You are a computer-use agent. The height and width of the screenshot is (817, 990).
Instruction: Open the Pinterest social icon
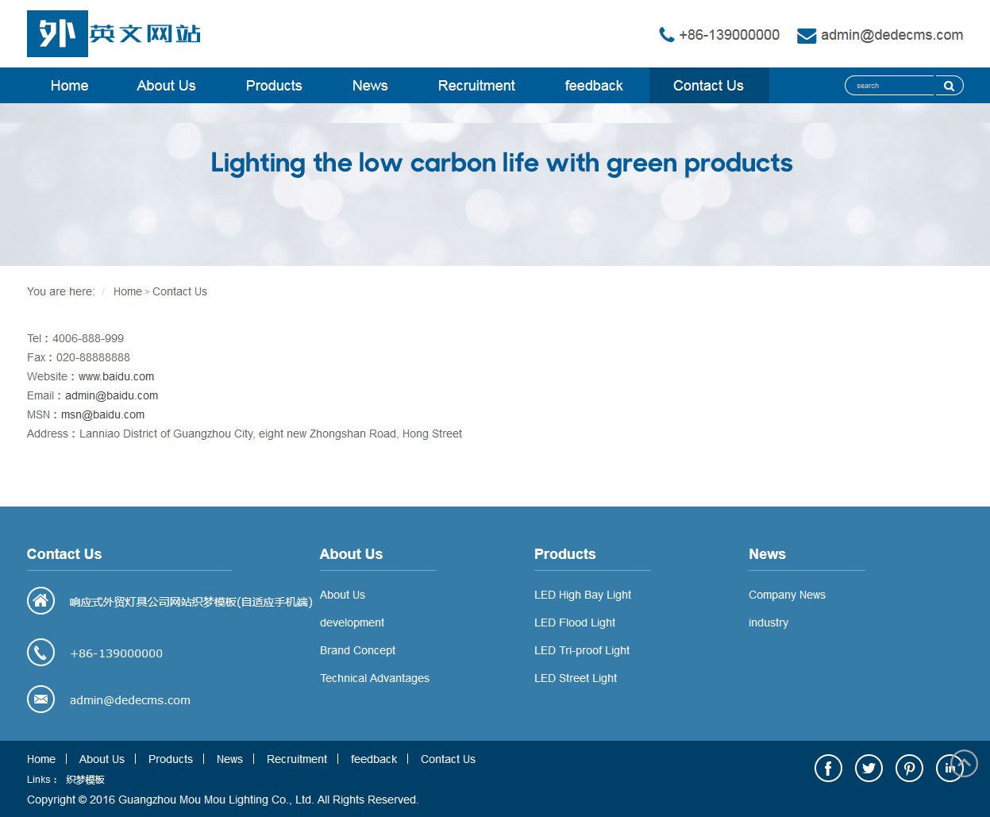coord(909,768)
